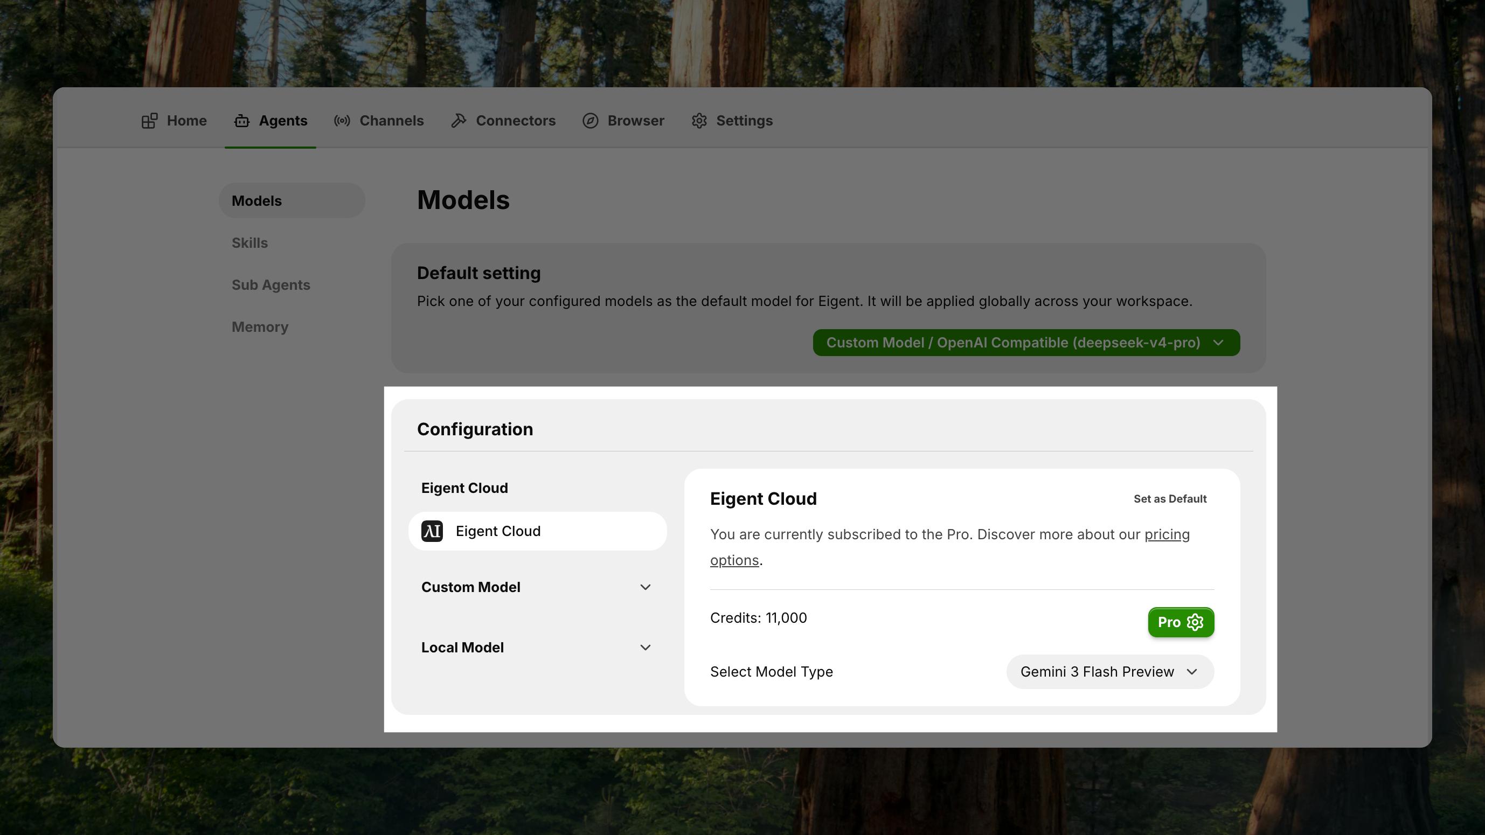Click the Eigent Cloud group label in Configuration list
The height and width of the screenshot is (835, 1485).
tap(464, 488)
